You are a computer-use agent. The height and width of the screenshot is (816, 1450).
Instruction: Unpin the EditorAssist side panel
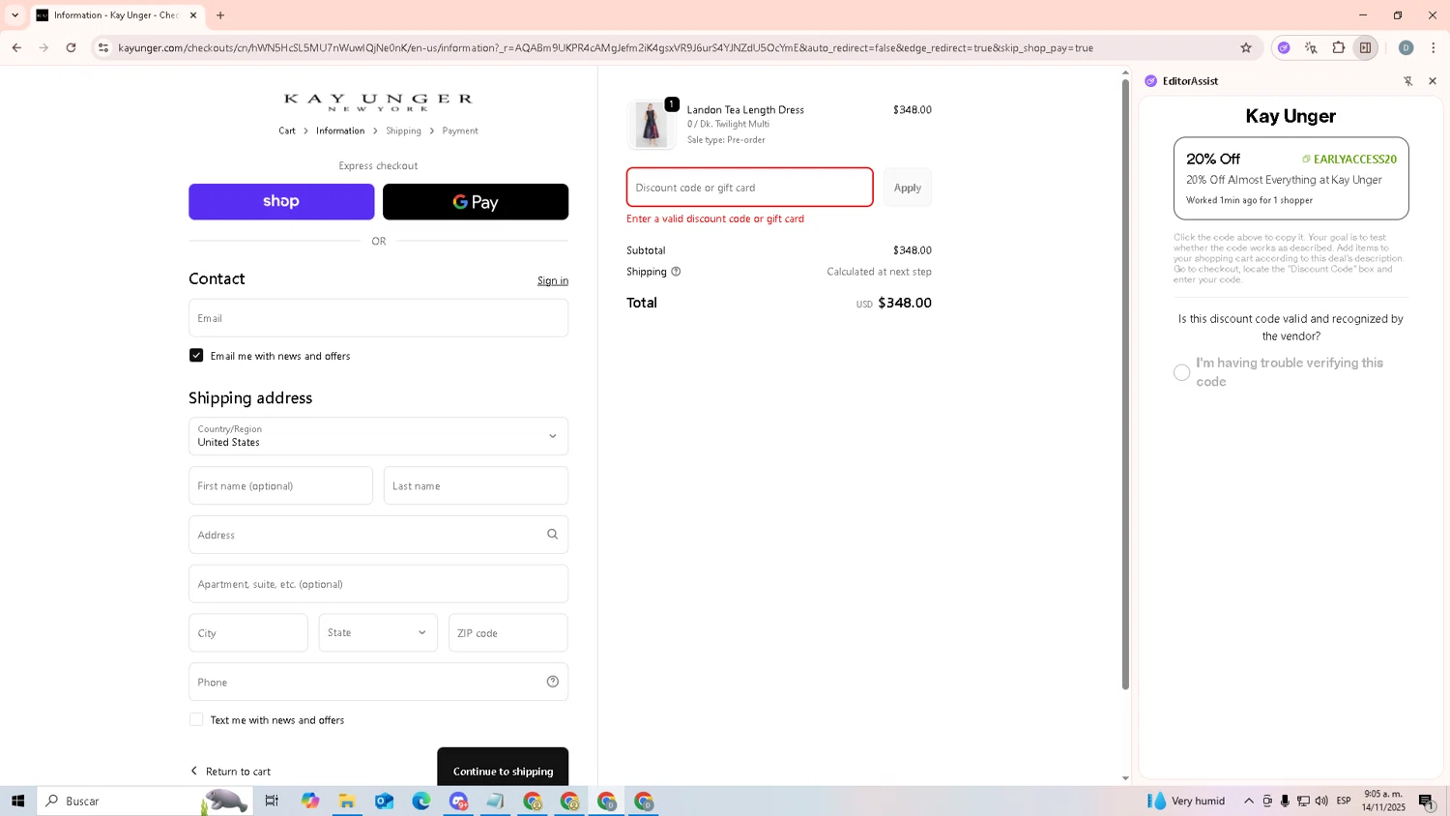point(1407,81)
